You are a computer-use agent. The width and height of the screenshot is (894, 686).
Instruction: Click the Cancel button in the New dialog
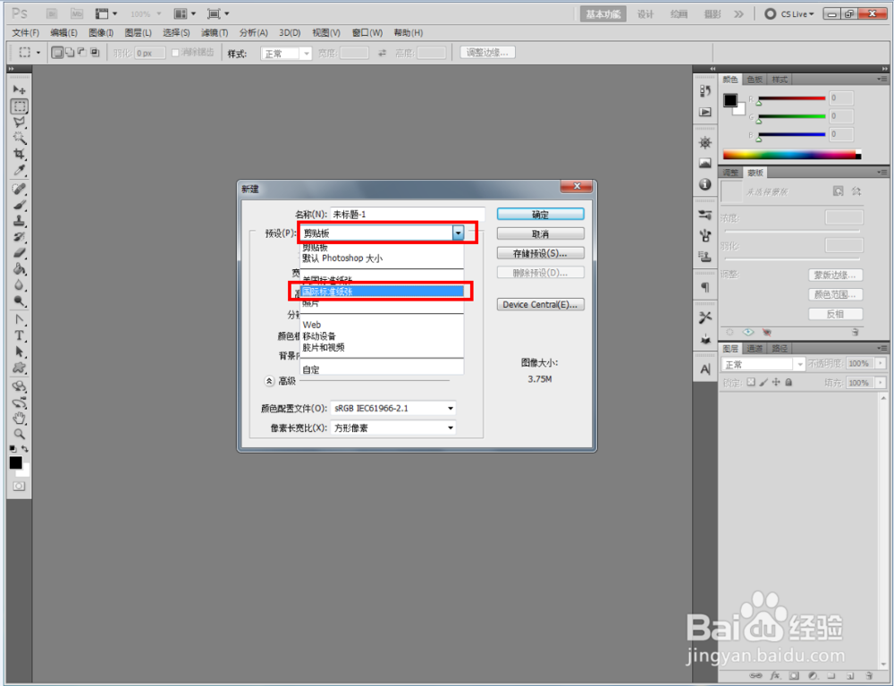(541, 233)
